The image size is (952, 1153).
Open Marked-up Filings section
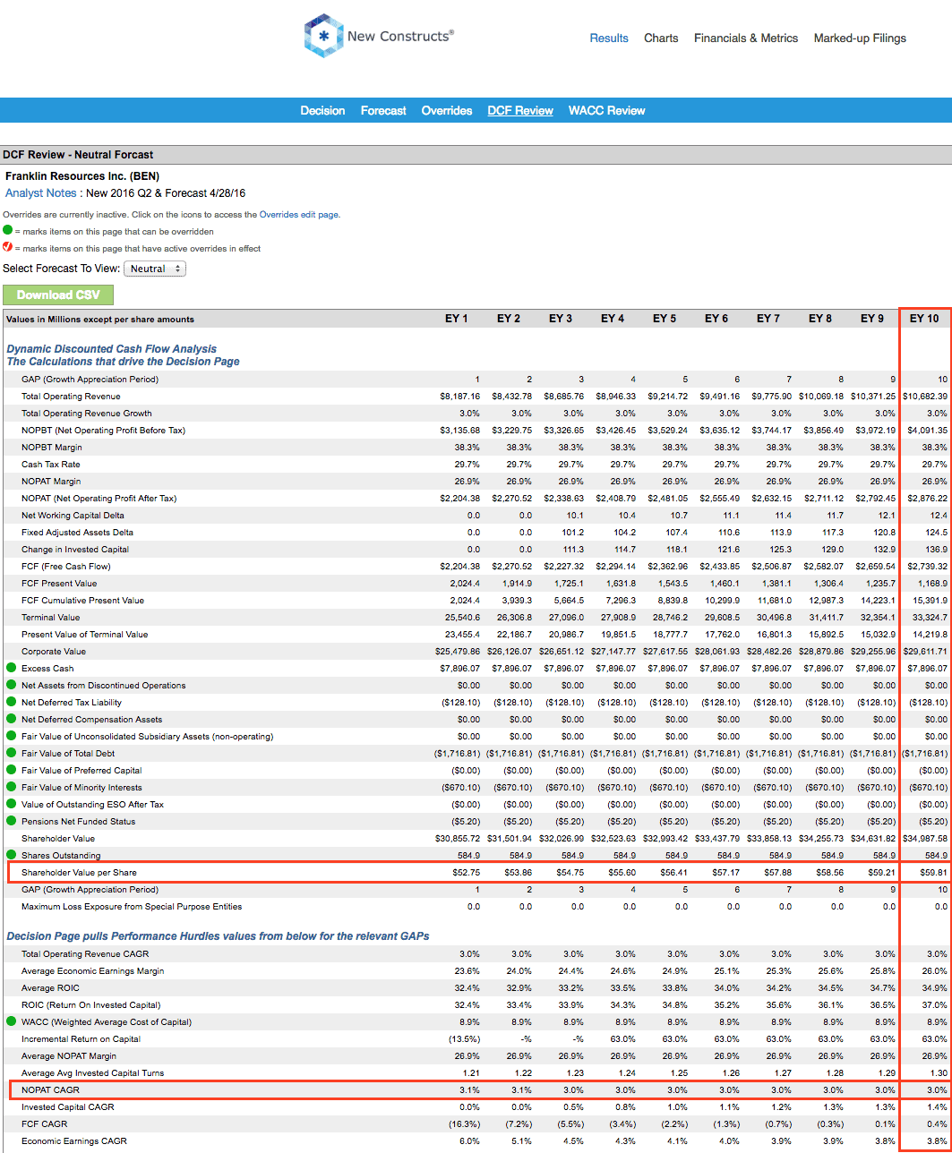click(860, 38)
